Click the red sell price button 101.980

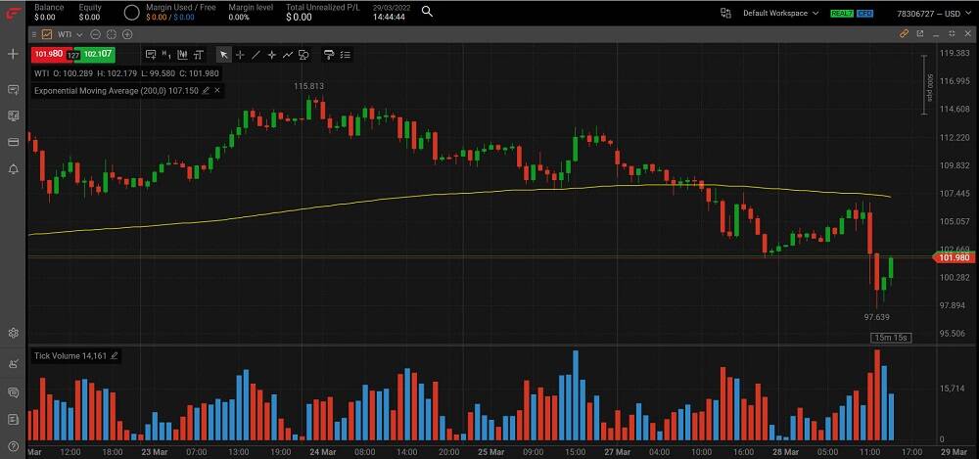pos(47,55)
